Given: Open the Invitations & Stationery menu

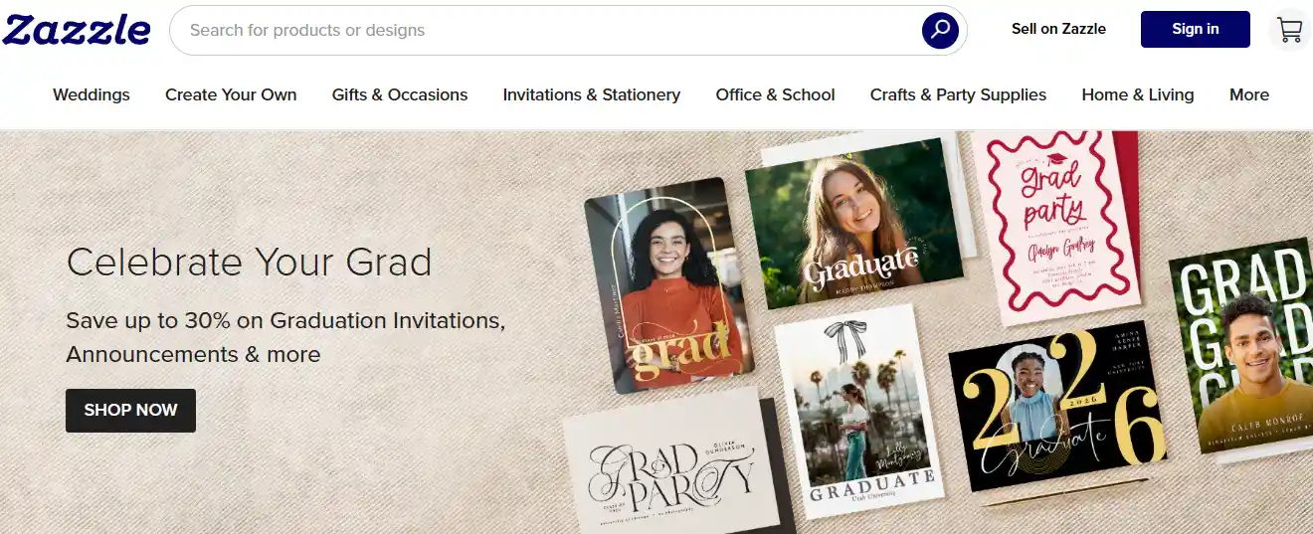Looking at the screenshot, I should [x=592, y=94].
